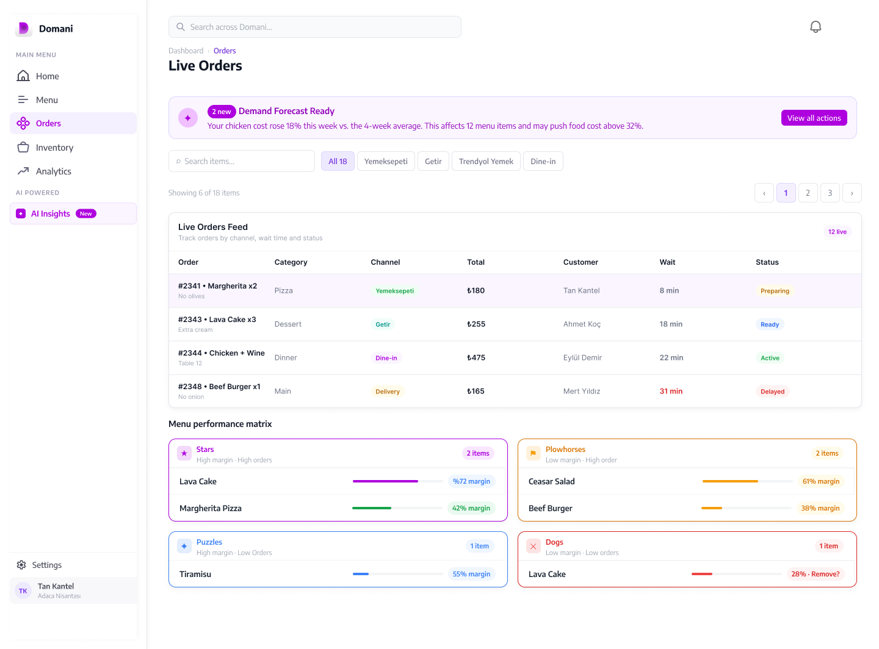Click the AI Insights sparkle icon
Viewport: 879px width, 649px height.
point(21,213)
